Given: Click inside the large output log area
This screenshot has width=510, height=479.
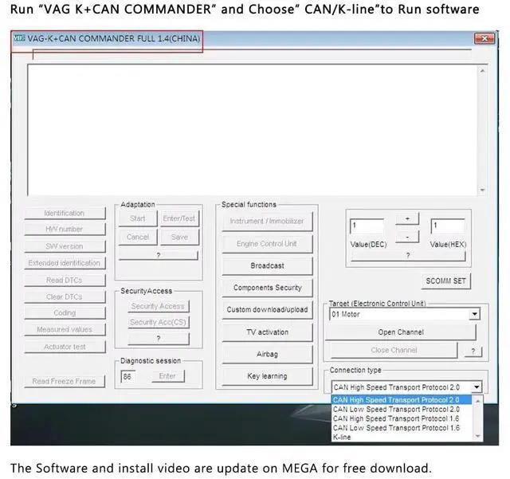Looking at the screenshot, I should (253, 130).
